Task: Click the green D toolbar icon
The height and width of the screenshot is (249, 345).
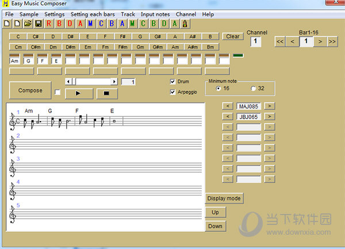Action: [x=164, y=24]
